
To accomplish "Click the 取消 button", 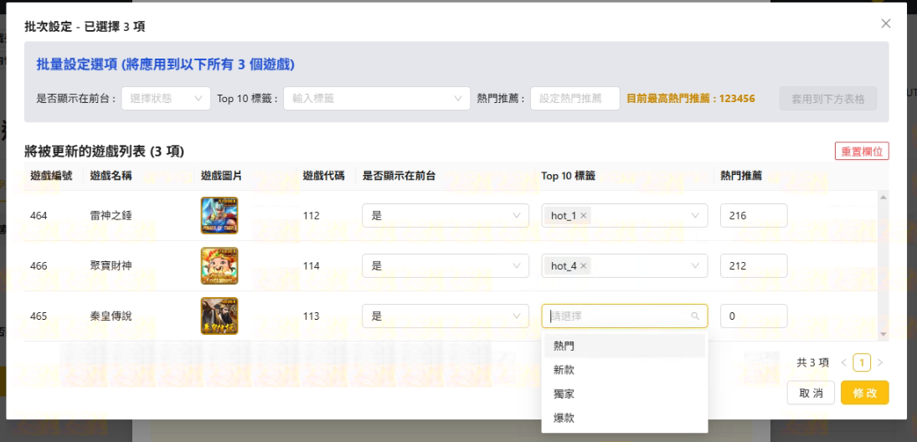I will coord(811,393).
